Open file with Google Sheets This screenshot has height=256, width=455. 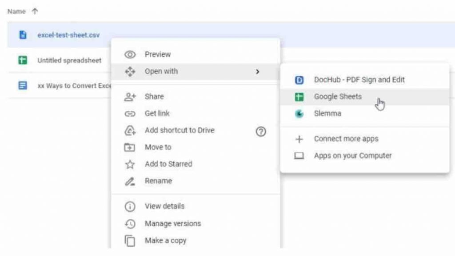point(338,97)
